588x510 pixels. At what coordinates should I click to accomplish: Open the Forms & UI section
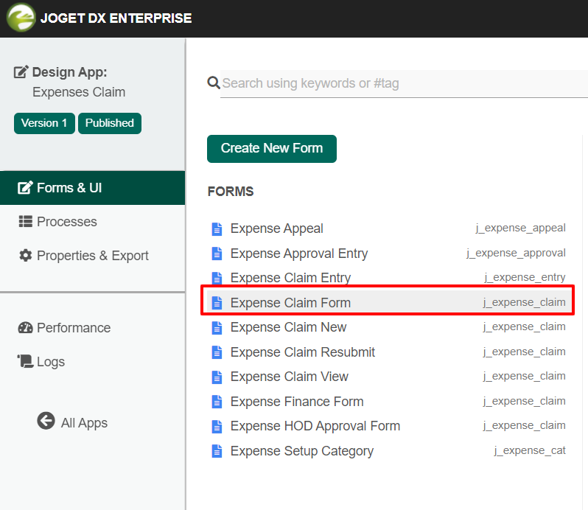click(69, 188)
